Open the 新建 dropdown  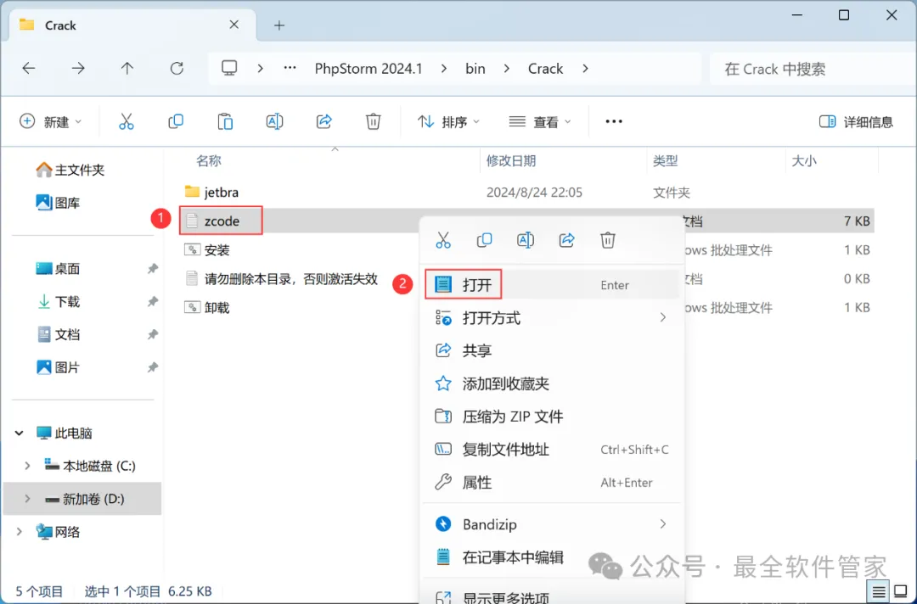tap(51, 121)
